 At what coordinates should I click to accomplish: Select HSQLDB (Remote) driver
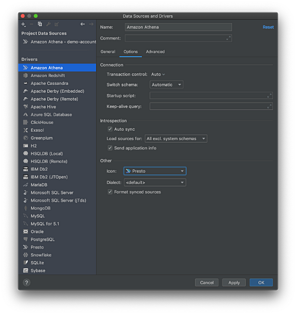click(x=57, y=161)
